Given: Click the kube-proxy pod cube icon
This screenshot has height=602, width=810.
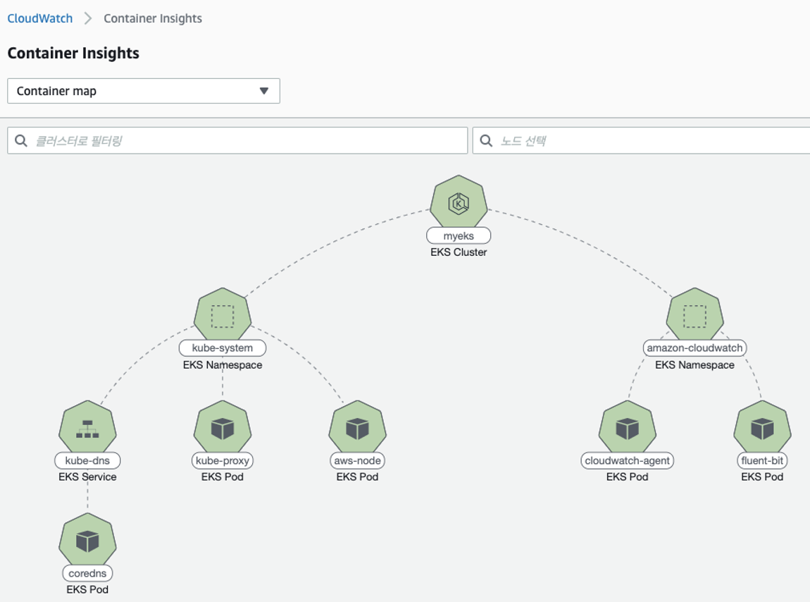Looking at the screenshot, I should [x=223, y=428].
